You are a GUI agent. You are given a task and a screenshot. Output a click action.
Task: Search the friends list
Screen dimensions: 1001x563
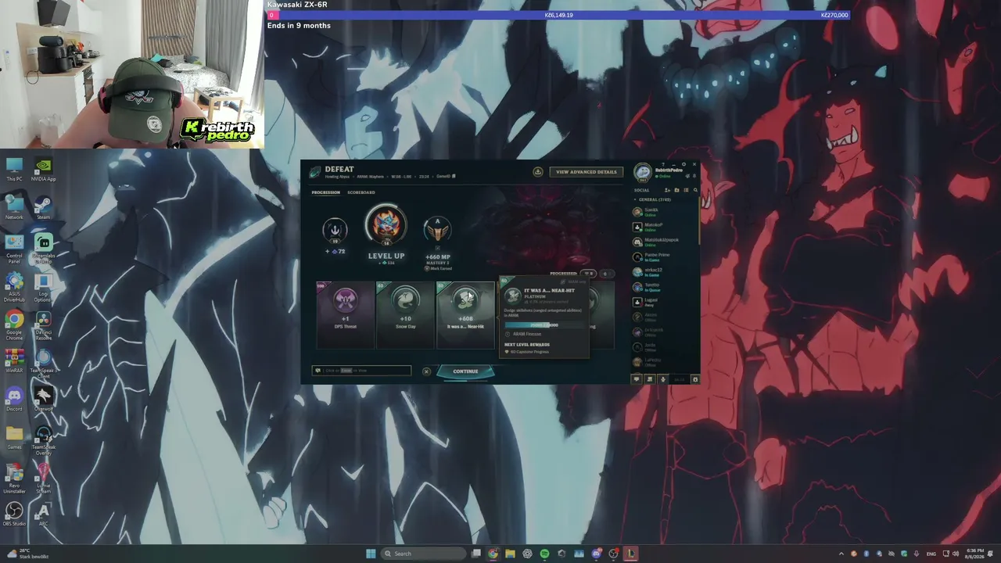(695, 190)
